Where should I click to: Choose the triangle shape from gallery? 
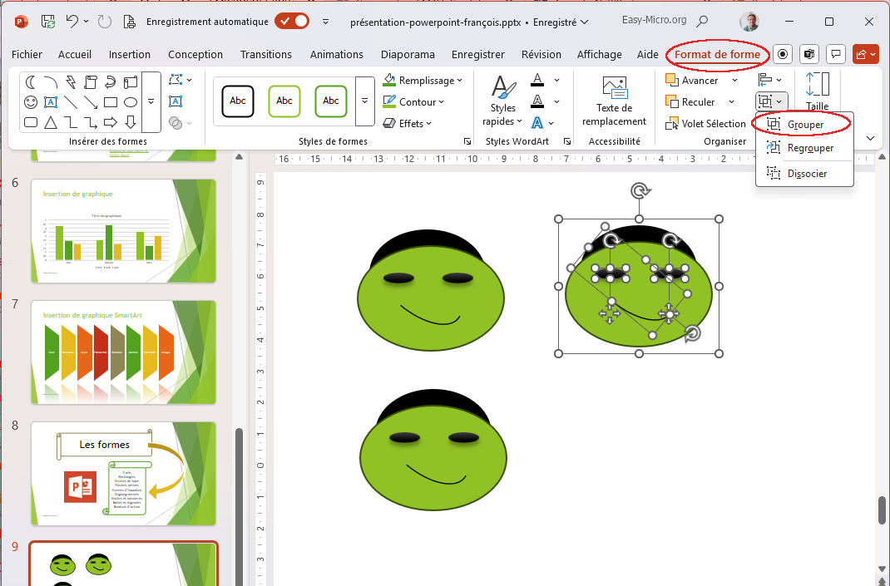[x=51, y=123]
